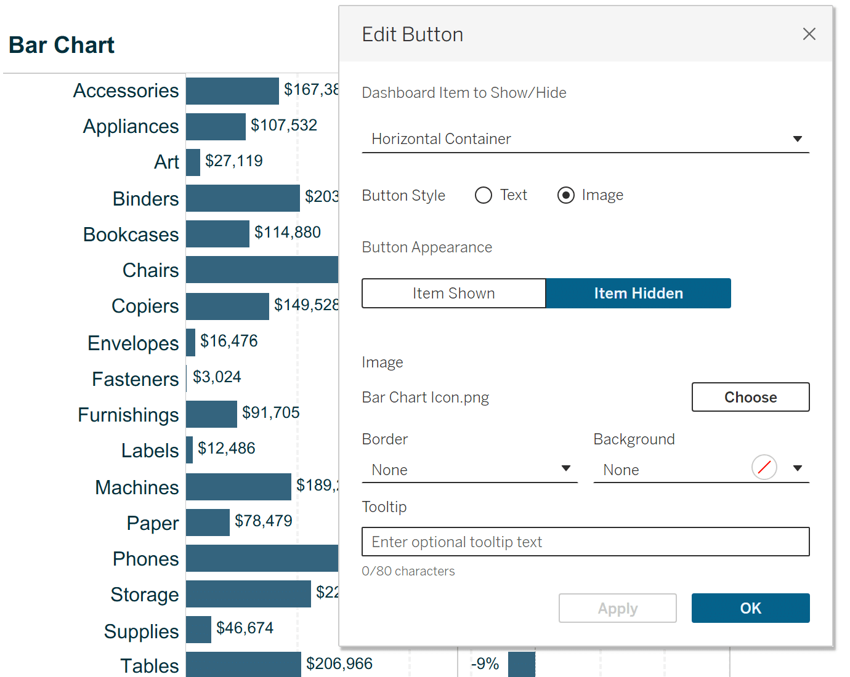Click the Appliances category label
Screen dimensions: 850x677
point(131,126)
